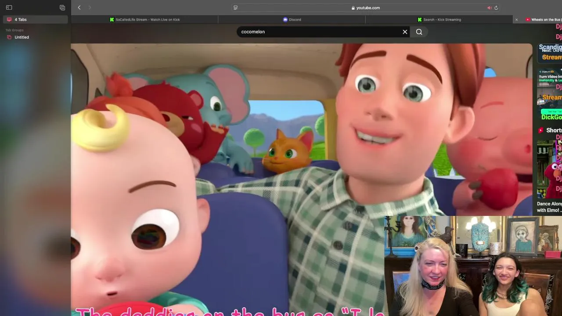
Task: Click the Cocomelon video player
Action: [301, 180]
